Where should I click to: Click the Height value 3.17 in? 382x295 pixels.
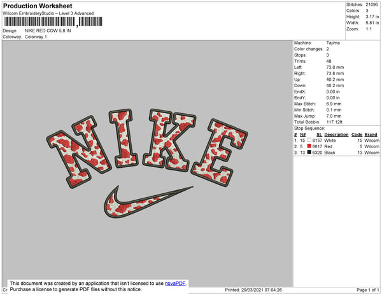[372, 17]
